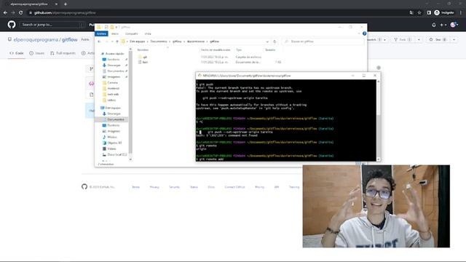
Task: Open the Chrome three-dot menu
Action: (x=461, y=13)
